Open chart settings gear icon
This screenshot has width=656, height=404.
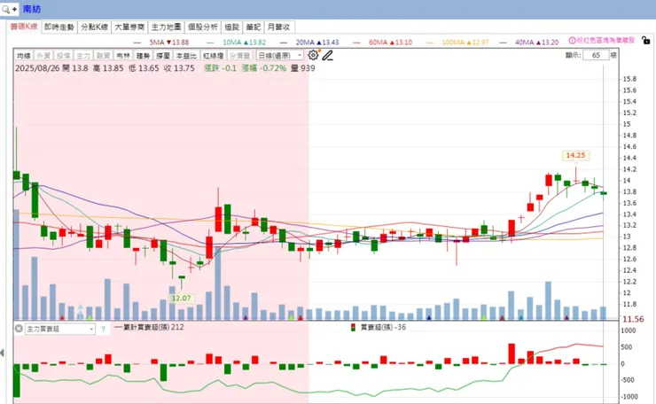click(x=313, y=55)
